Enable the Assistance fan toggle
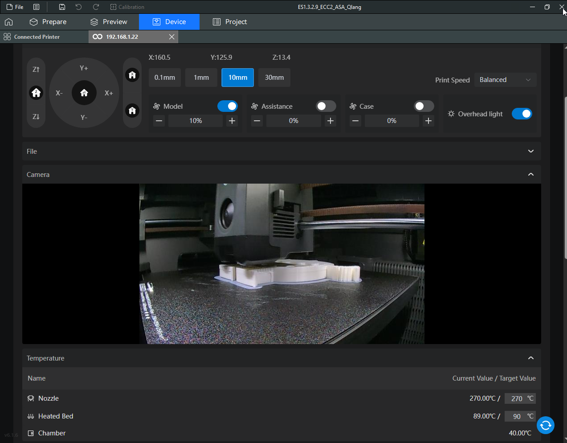 pyautogui.click(x=326, y=106)
